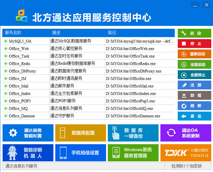
Task: Click the pencil icon on 注册 button
Action: [184, 85]
